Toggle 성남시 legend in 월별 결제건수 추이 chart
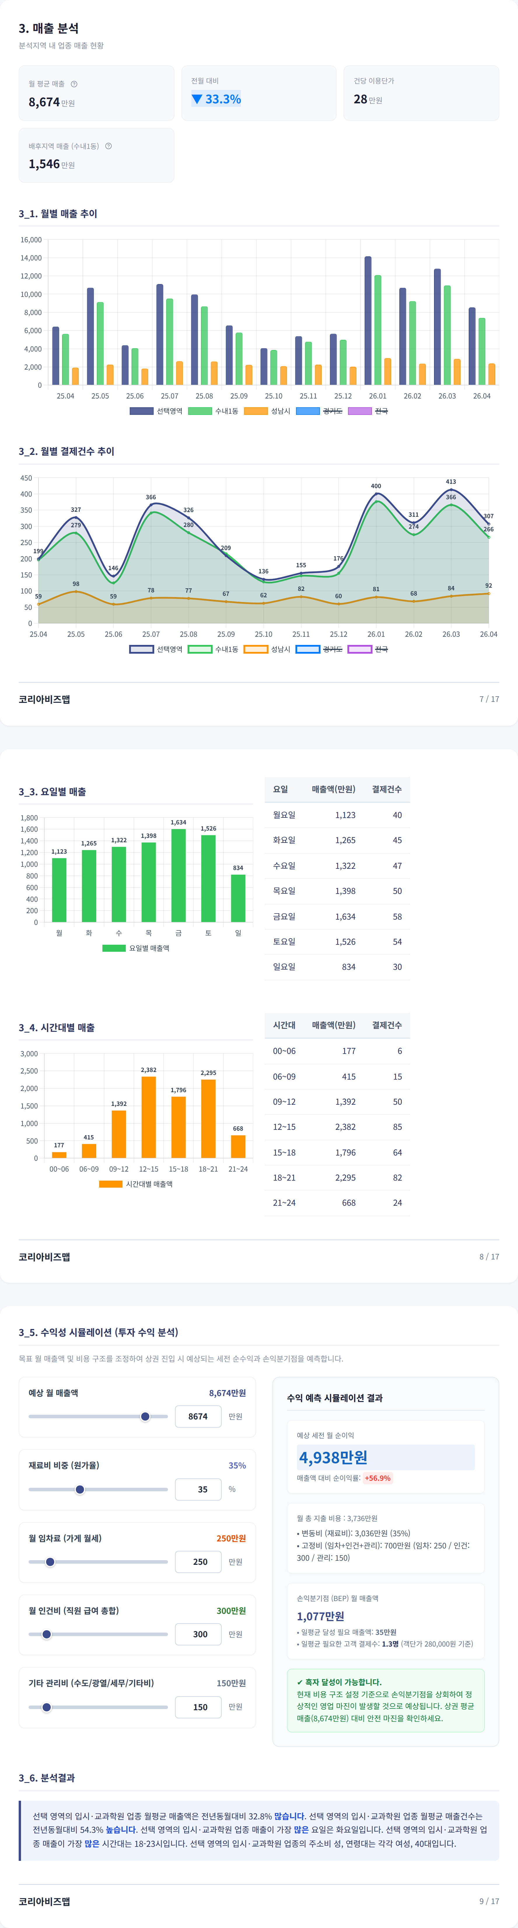Viewport: 518px width, 1928px height. tap(267, 649)
